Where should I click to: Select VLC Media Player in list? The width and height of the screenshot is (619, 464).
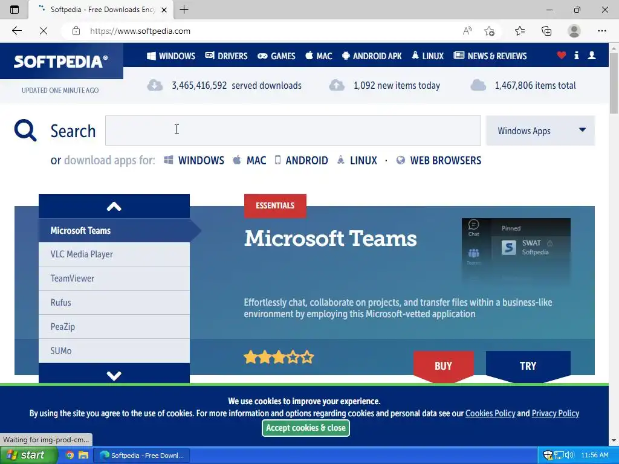(114, 254)
